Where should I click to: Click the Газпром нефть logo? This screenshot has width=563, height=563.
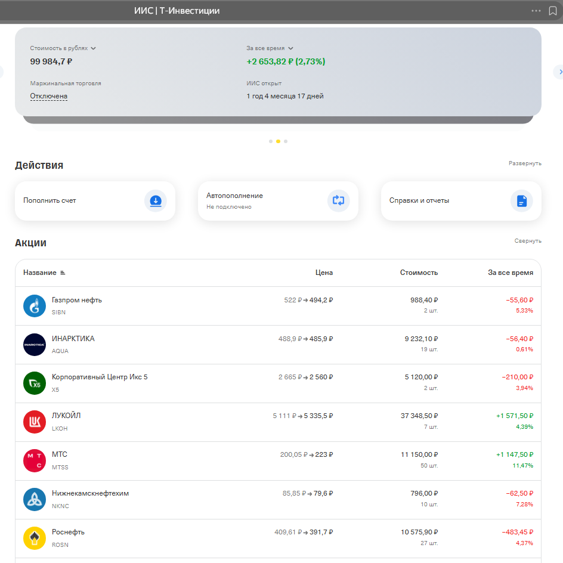(35, 306)
